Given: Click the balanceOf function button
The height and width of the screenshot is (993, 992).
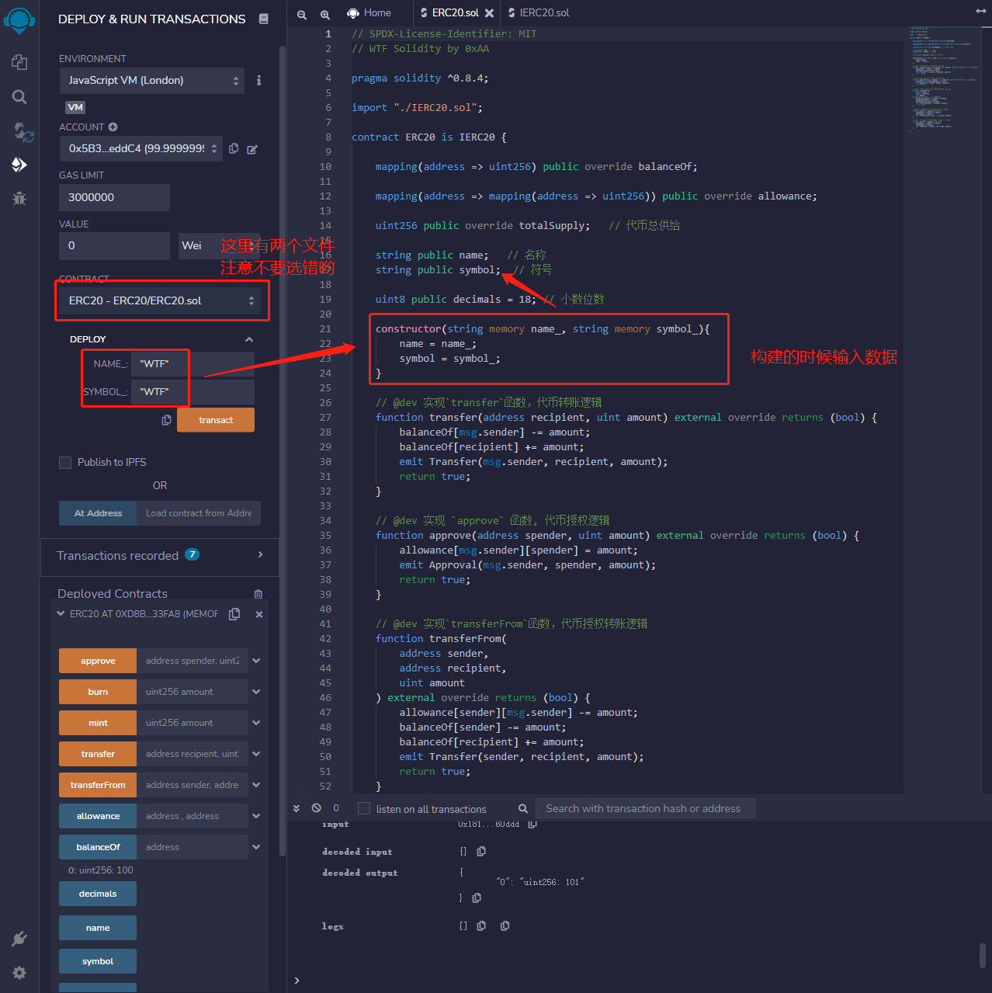Looking at the screenshot, I should click(98, 847).
